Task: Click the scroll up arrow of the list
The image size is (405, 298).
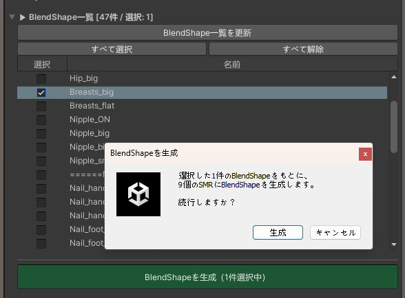Action: [394, 77]
